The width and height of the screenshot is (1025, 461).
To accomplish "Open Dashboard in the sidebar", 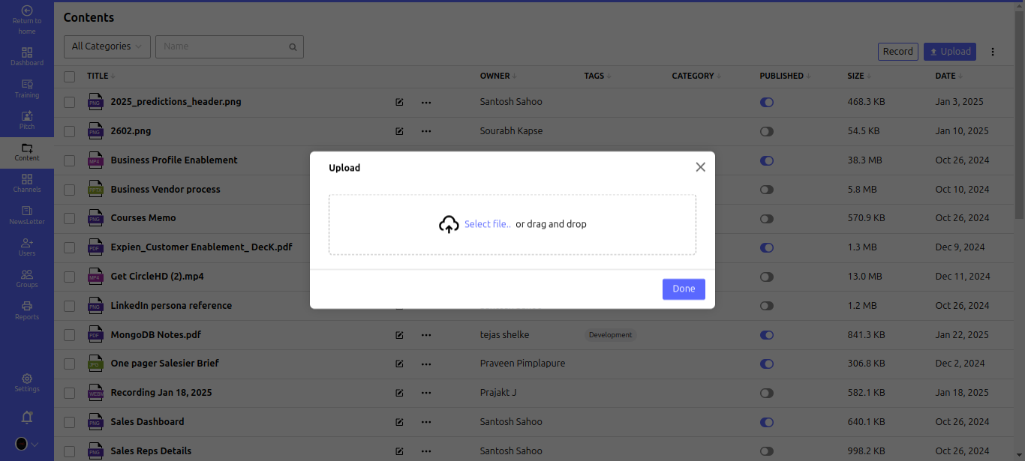I will [27, 56].
